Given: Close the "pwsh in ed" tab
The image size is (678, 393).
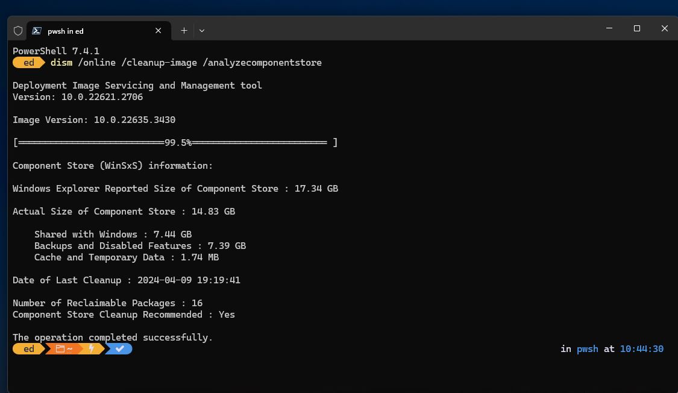Looking at the screenshot, I should [159, 31].
